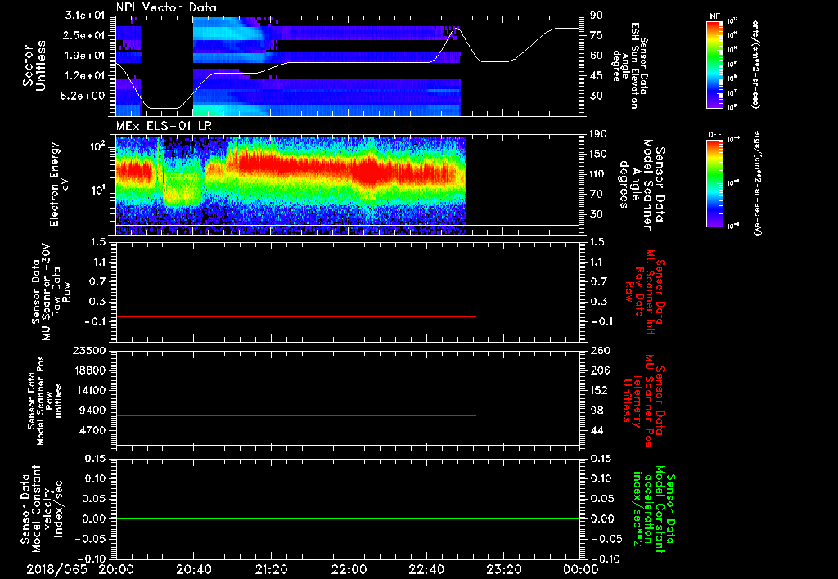The width and height of the screenshot is (838, 579).
Task: Click the "90" sun elevation tick label
Action: tap(597, 16)
